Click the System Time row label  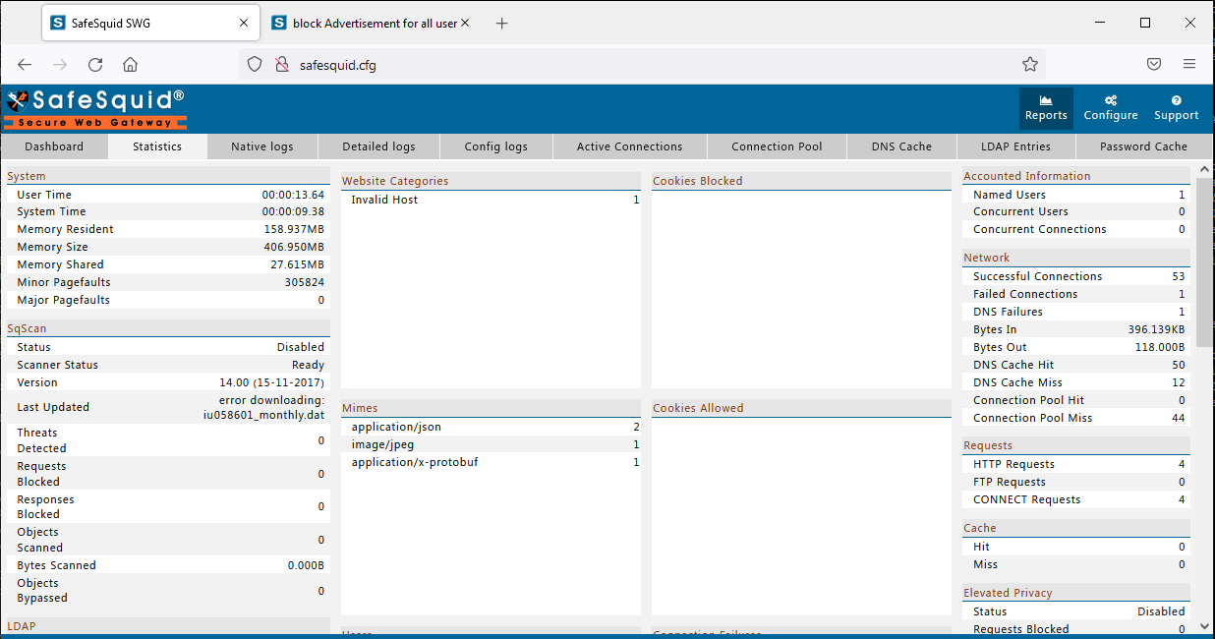51,211
